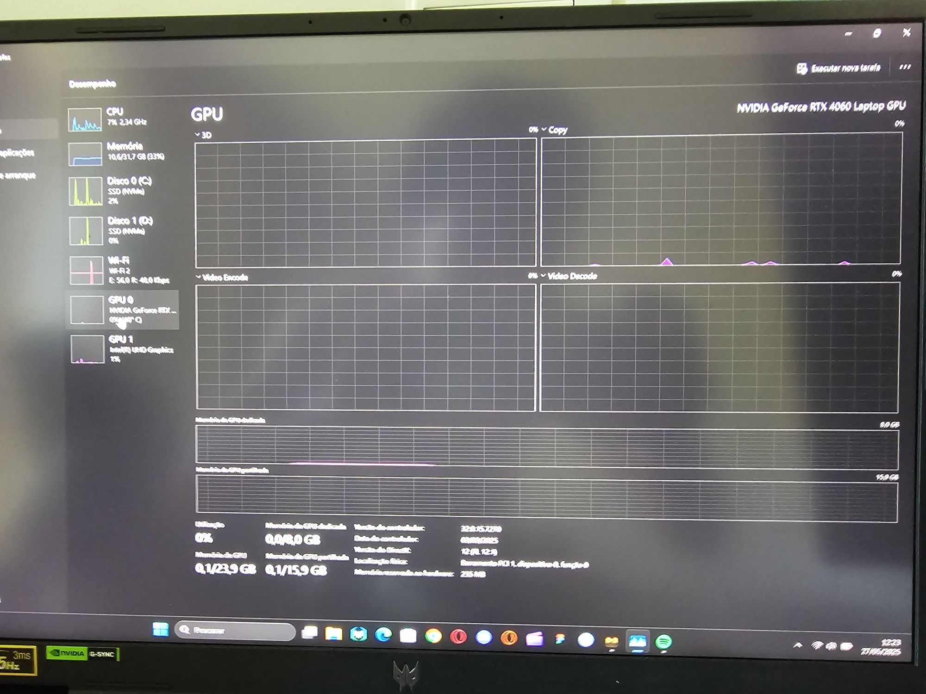Open the app history page 'aplicações'
926x694 pixels.
(17, 153)
